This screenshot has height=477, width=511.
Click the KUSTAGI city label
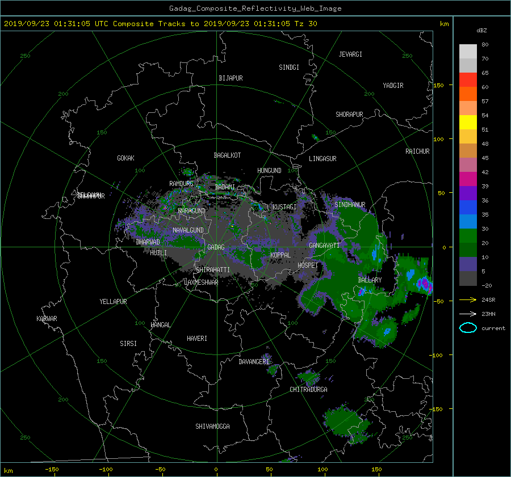284,207
